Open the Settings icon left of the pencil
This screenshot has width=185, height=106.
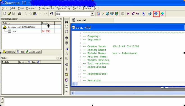[x=98, y=14]
